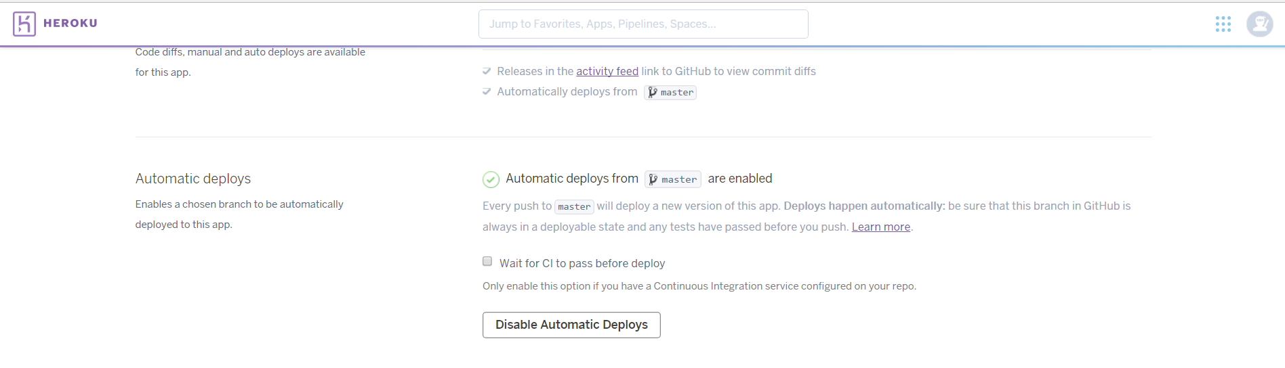Image resolution: width=1285 pixels, height=368 pixels.
Task: Click the master branch badge in the Automatic deploys heading
Action: click(x=672, y=179)
